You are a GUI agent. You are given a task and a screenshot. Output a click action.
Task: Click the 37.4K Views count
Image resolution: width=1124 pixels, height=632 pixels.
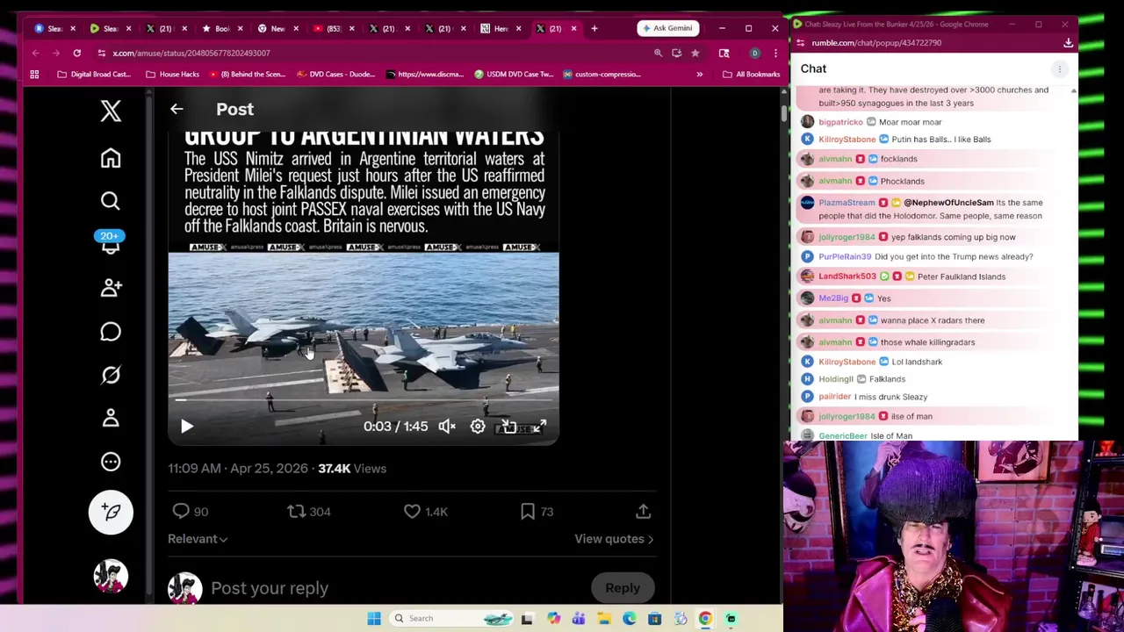point(352,469)
